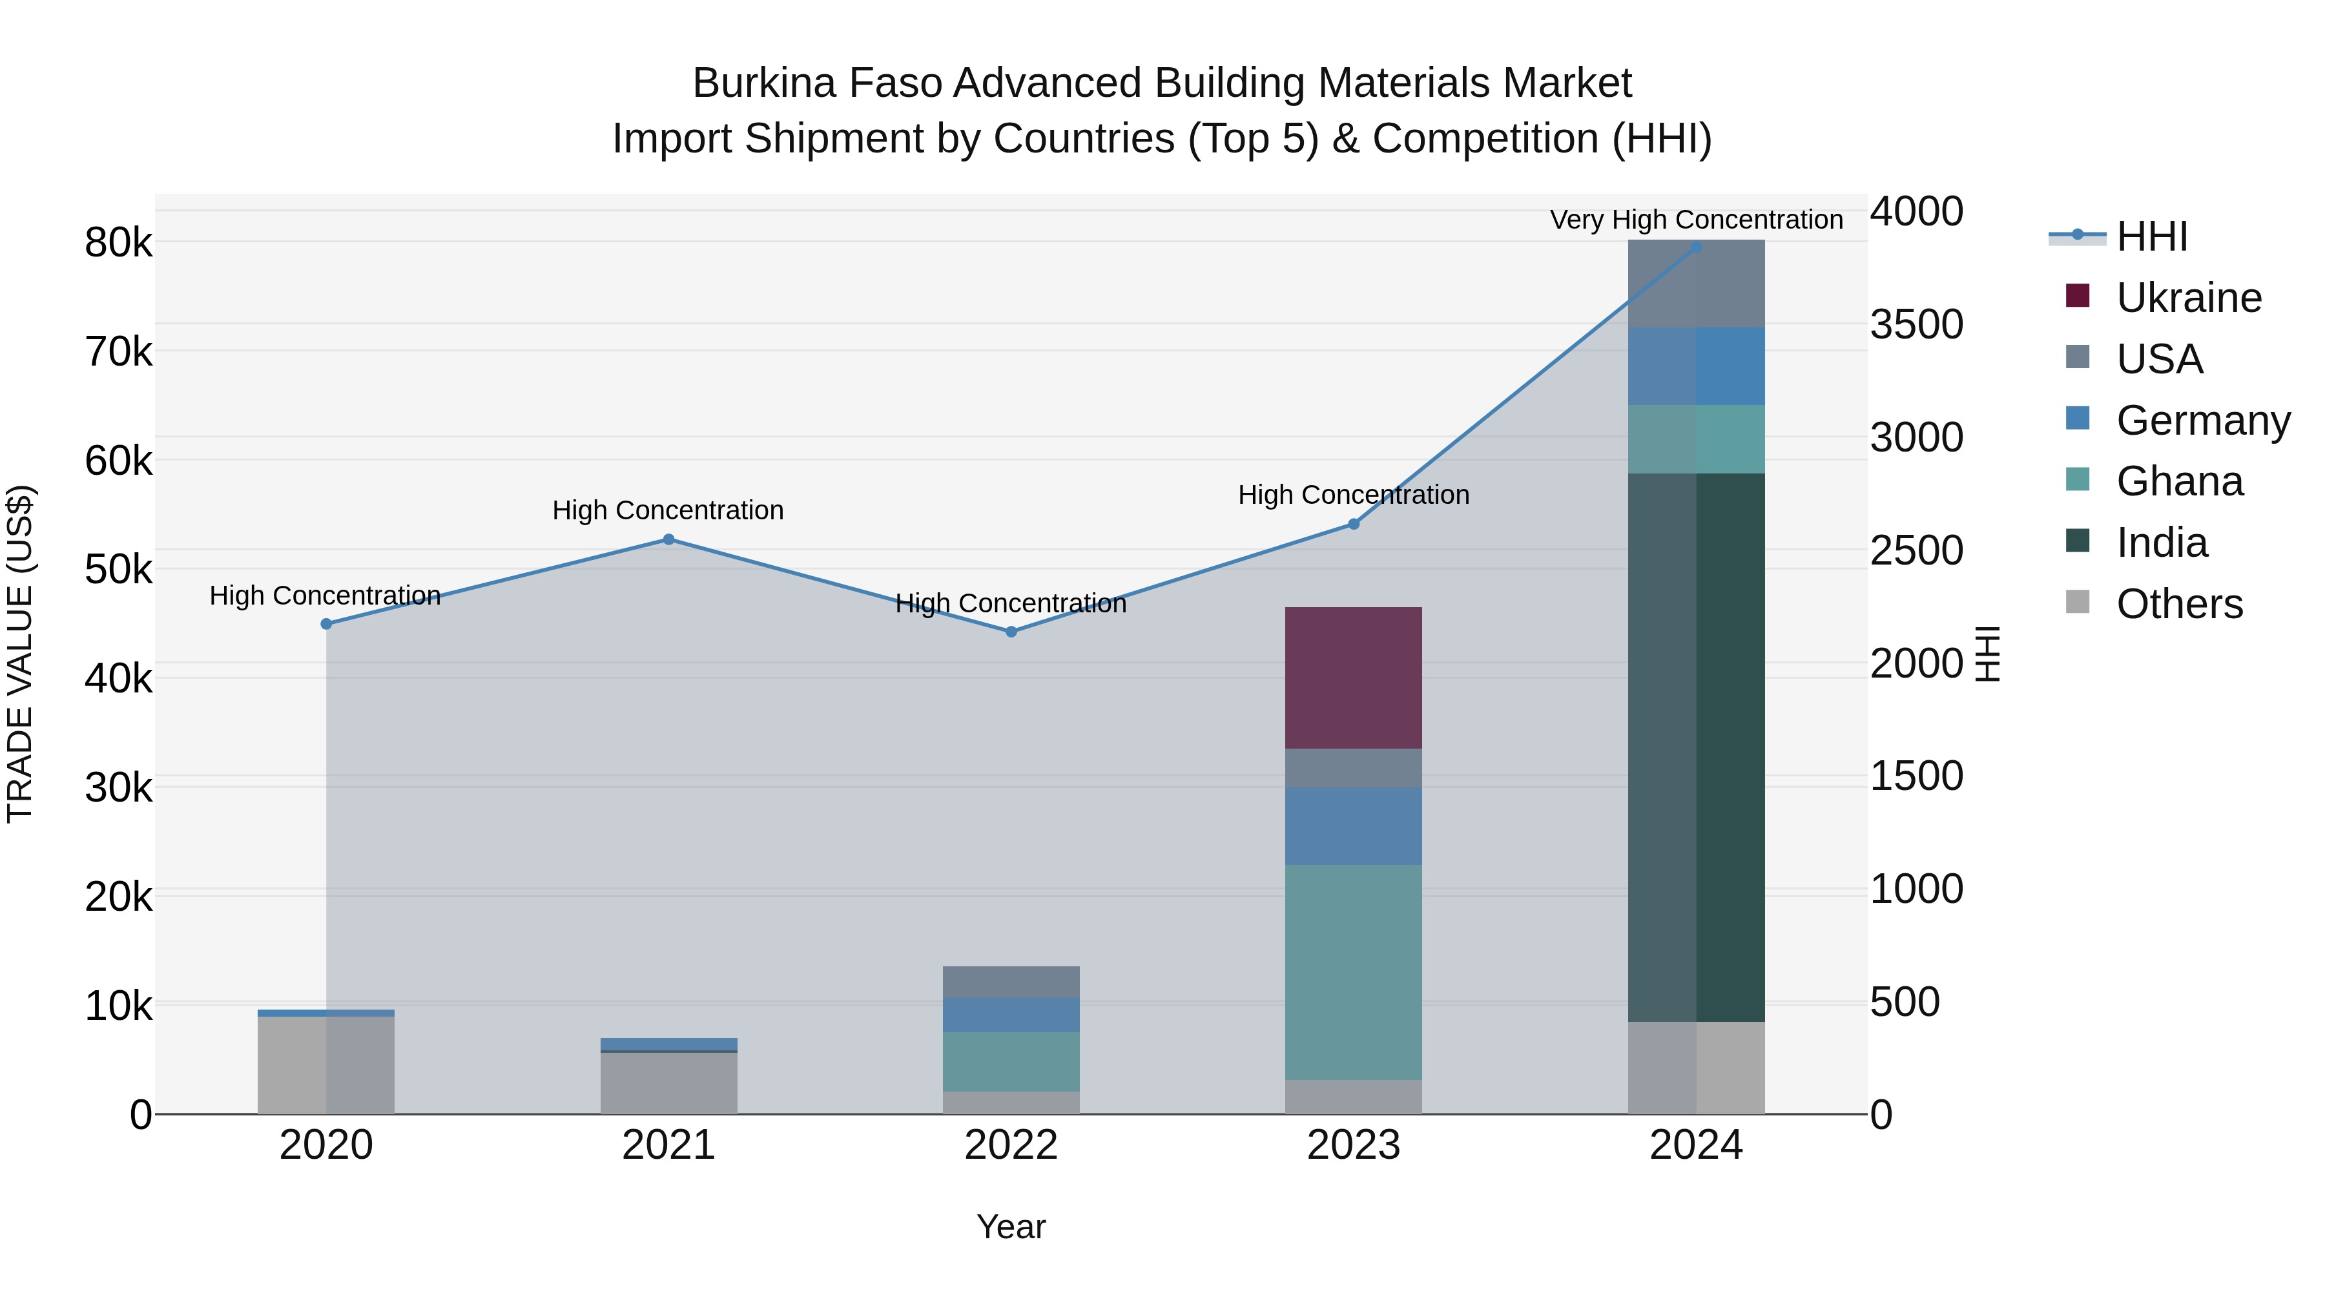Click the 2022 HHI data point
Viewport: 2325px width, 1308px height.
(1011, 632)
